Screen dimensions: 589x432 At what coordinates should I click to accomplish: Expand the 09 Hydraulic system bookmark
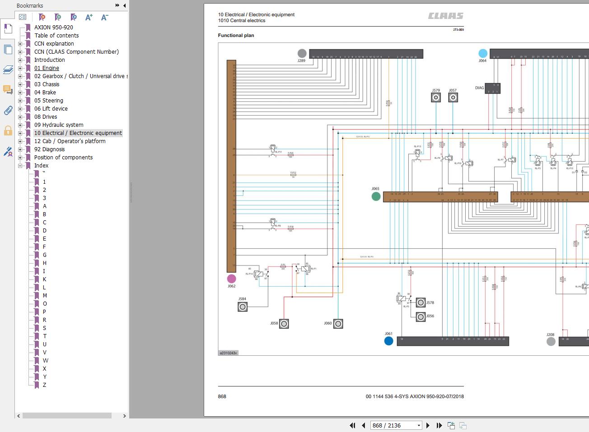tap(20, 125)
